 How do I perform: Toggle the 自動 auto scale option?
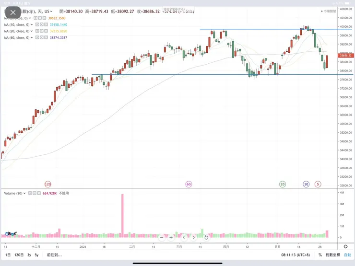coord(347,255)
